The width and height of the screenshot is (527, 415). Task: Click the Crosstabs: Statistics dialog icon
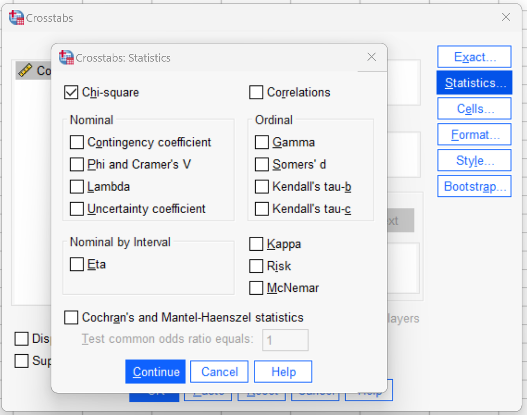[x=66, y=57]
